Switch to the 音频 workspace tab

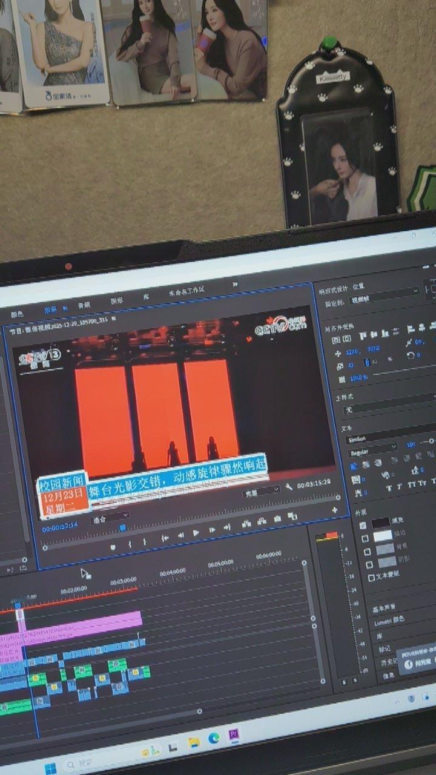(x=84, y=305)
